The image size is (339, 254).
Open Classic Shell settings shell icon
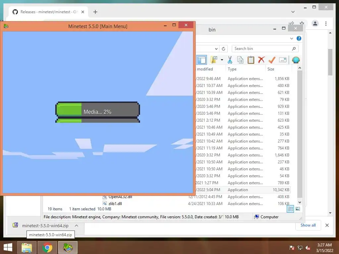click(x=296, y=60)
